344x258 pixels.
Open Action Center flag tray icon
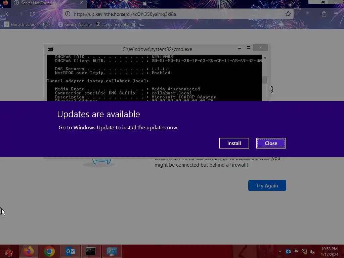[x=296, y=252]
